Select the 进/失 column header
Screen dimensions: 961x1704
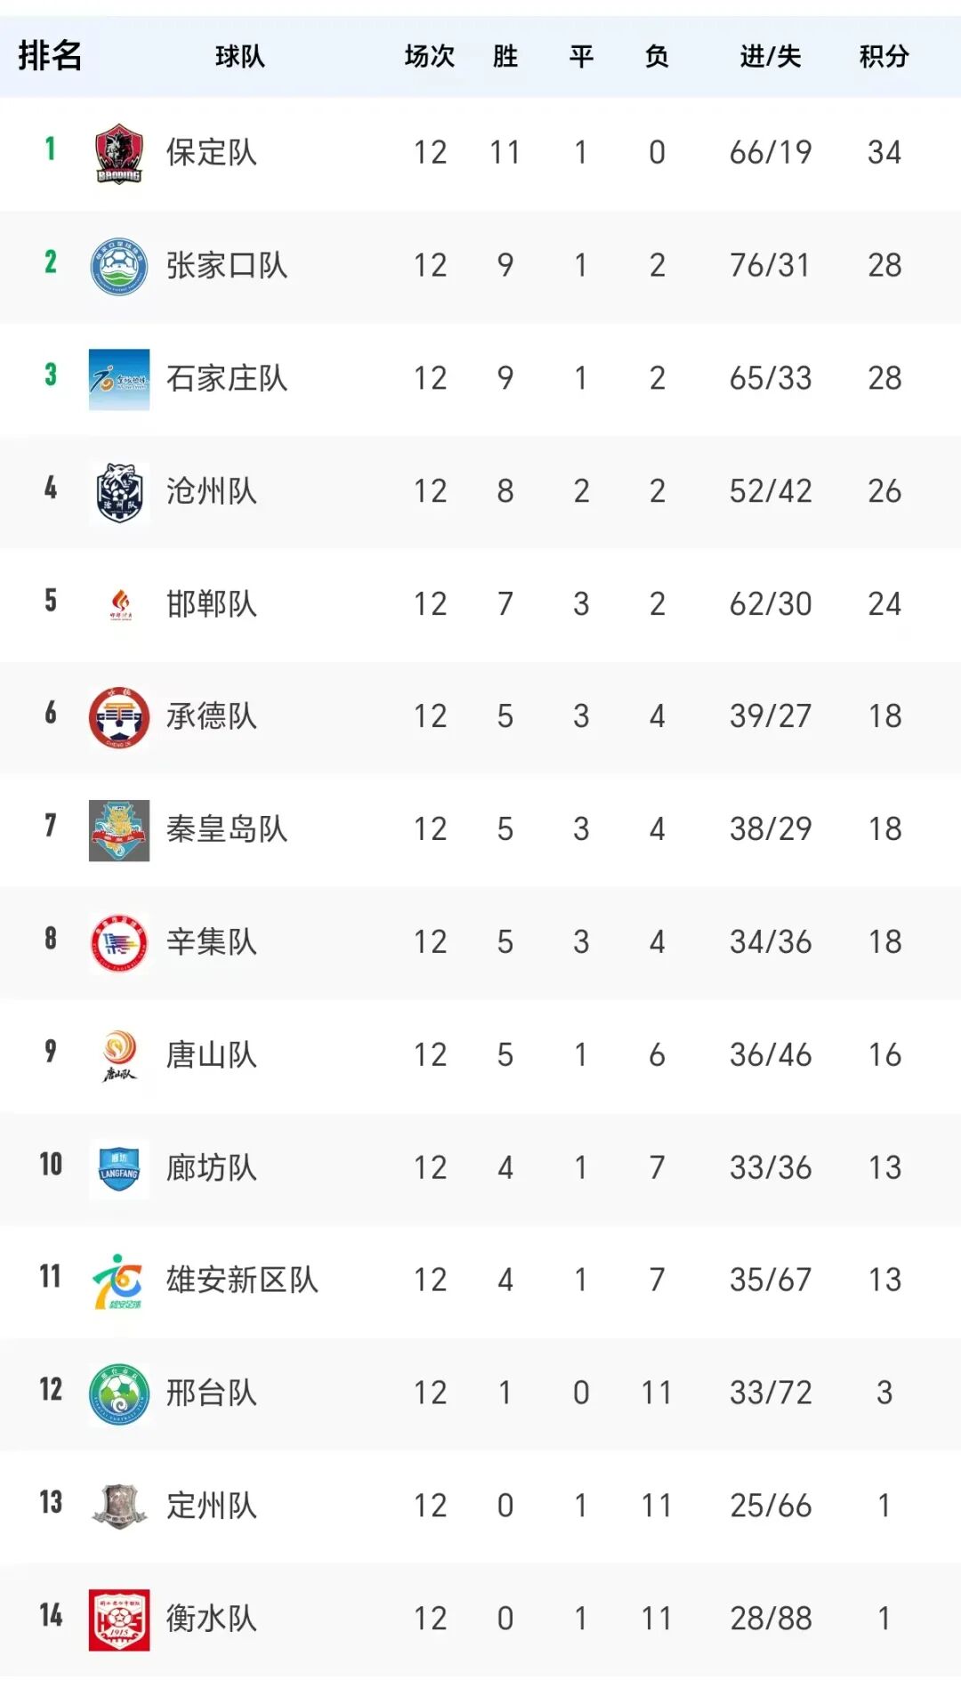771,57
